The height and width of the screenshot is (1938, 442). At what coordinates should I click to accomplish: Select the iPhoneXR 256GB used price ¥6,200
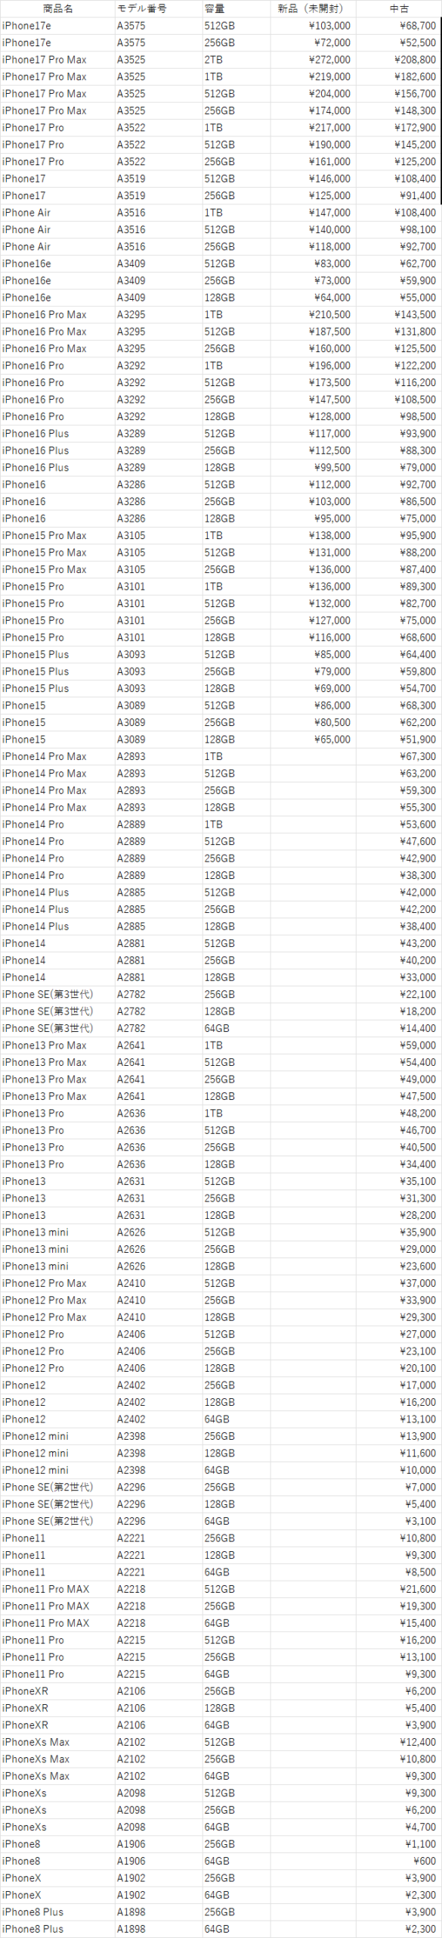tap(397, 1691)
